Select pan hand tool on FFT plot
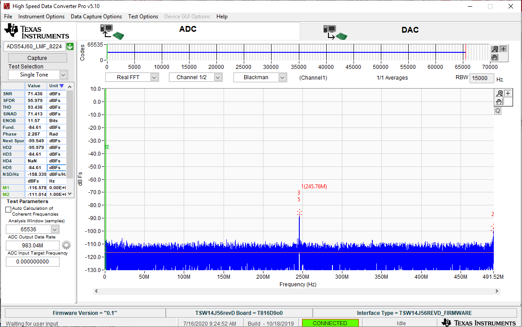This screenshot has height=327, width=522. pyautogui.click(x=499, y=102)
